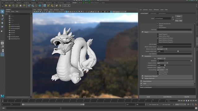This screenshot has width=198, height=111.
Task: Create Arnold mesh light from shelf
Action: (10, 6)
